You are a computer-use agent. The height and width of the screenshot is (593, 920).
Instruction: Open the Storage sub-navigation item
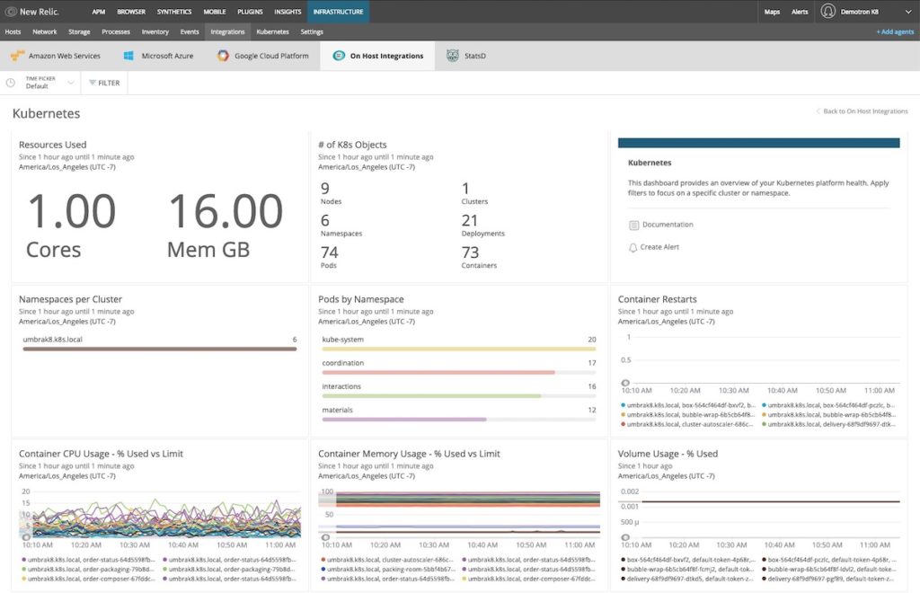pos(79,31)
